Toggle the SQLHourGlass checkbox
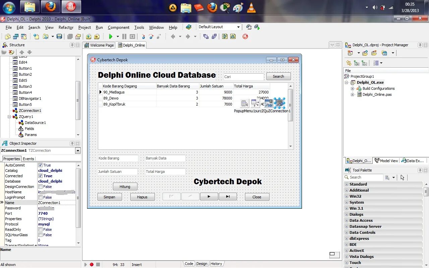The height and width of the screenshot is (268, 429). 40,235
